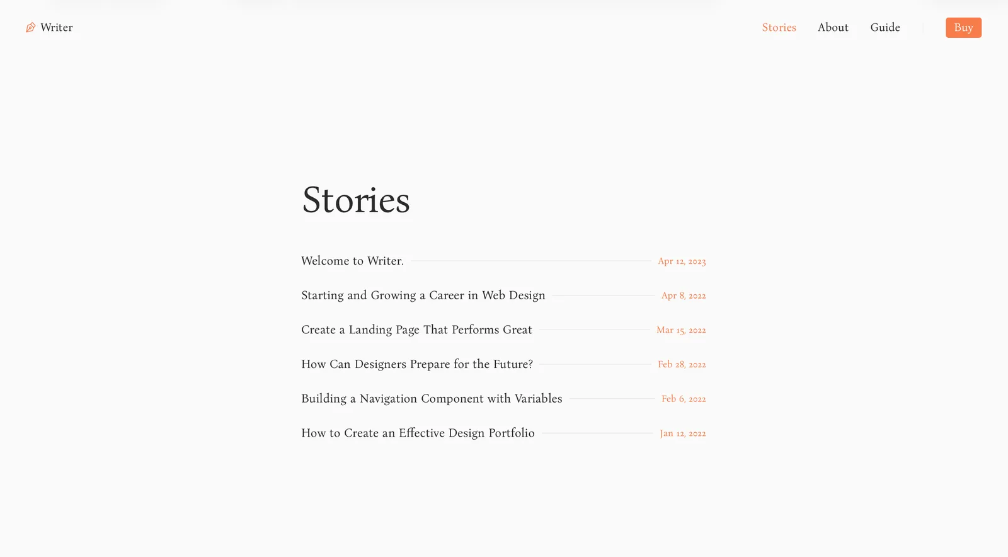Screen dimensions: 1008x557
Task: Read Starting and Growing a Career in Web Design
Action: coord(423,295)
